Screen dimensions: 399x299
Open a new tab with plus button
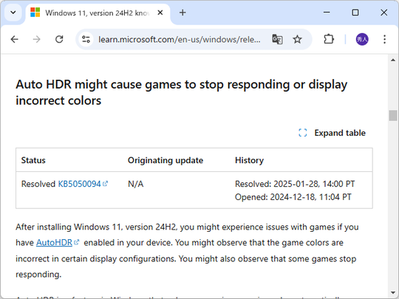tap(183, 13)
